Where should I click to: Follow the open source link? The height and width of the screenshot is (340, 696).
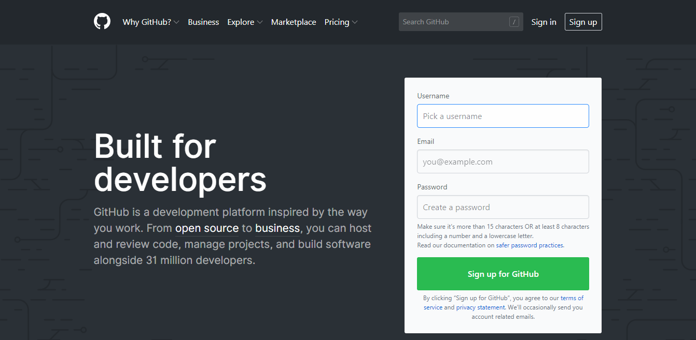click(207, 228)
